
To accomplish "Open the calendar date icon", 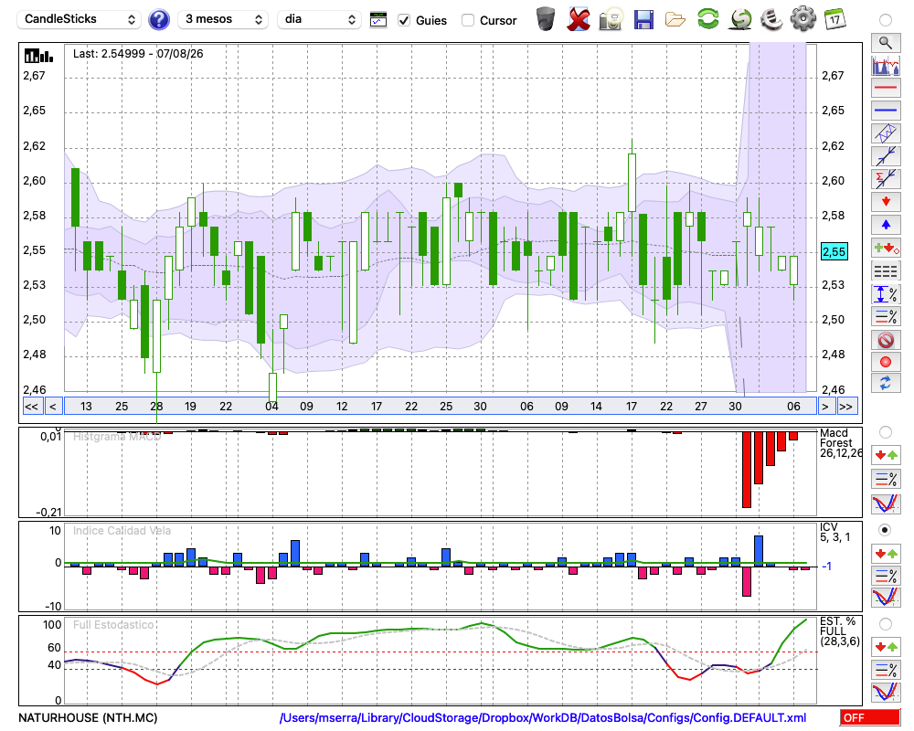I will click(x=834, y=19).
